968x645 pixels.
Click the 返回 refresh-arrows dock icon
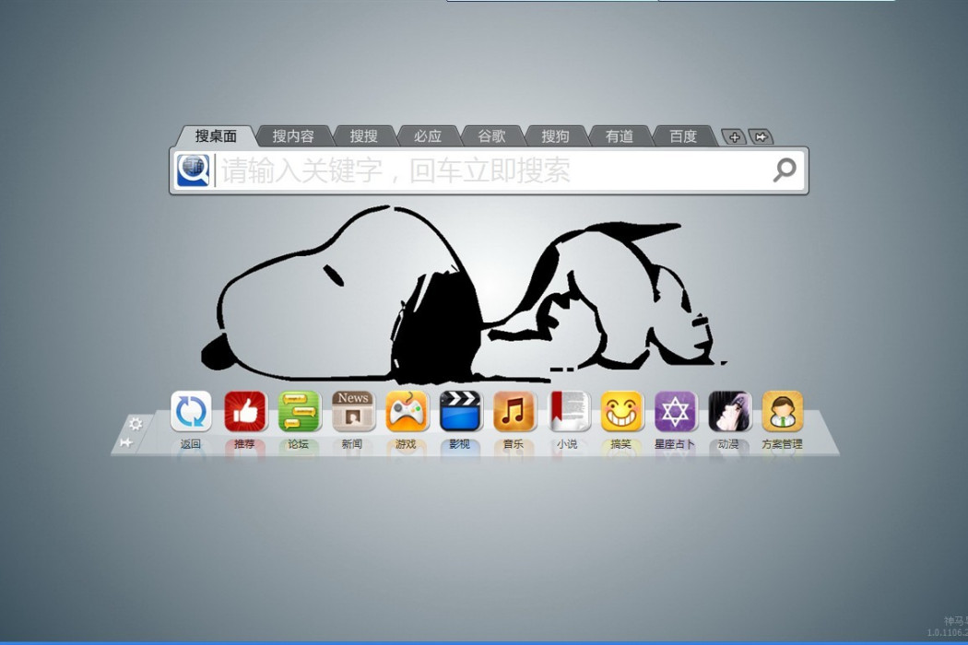pyautogui.click(x=191, y=412)
